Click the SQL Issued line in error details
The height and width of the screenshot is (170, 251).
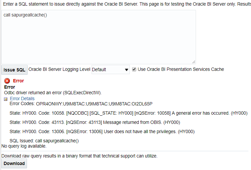44,141
